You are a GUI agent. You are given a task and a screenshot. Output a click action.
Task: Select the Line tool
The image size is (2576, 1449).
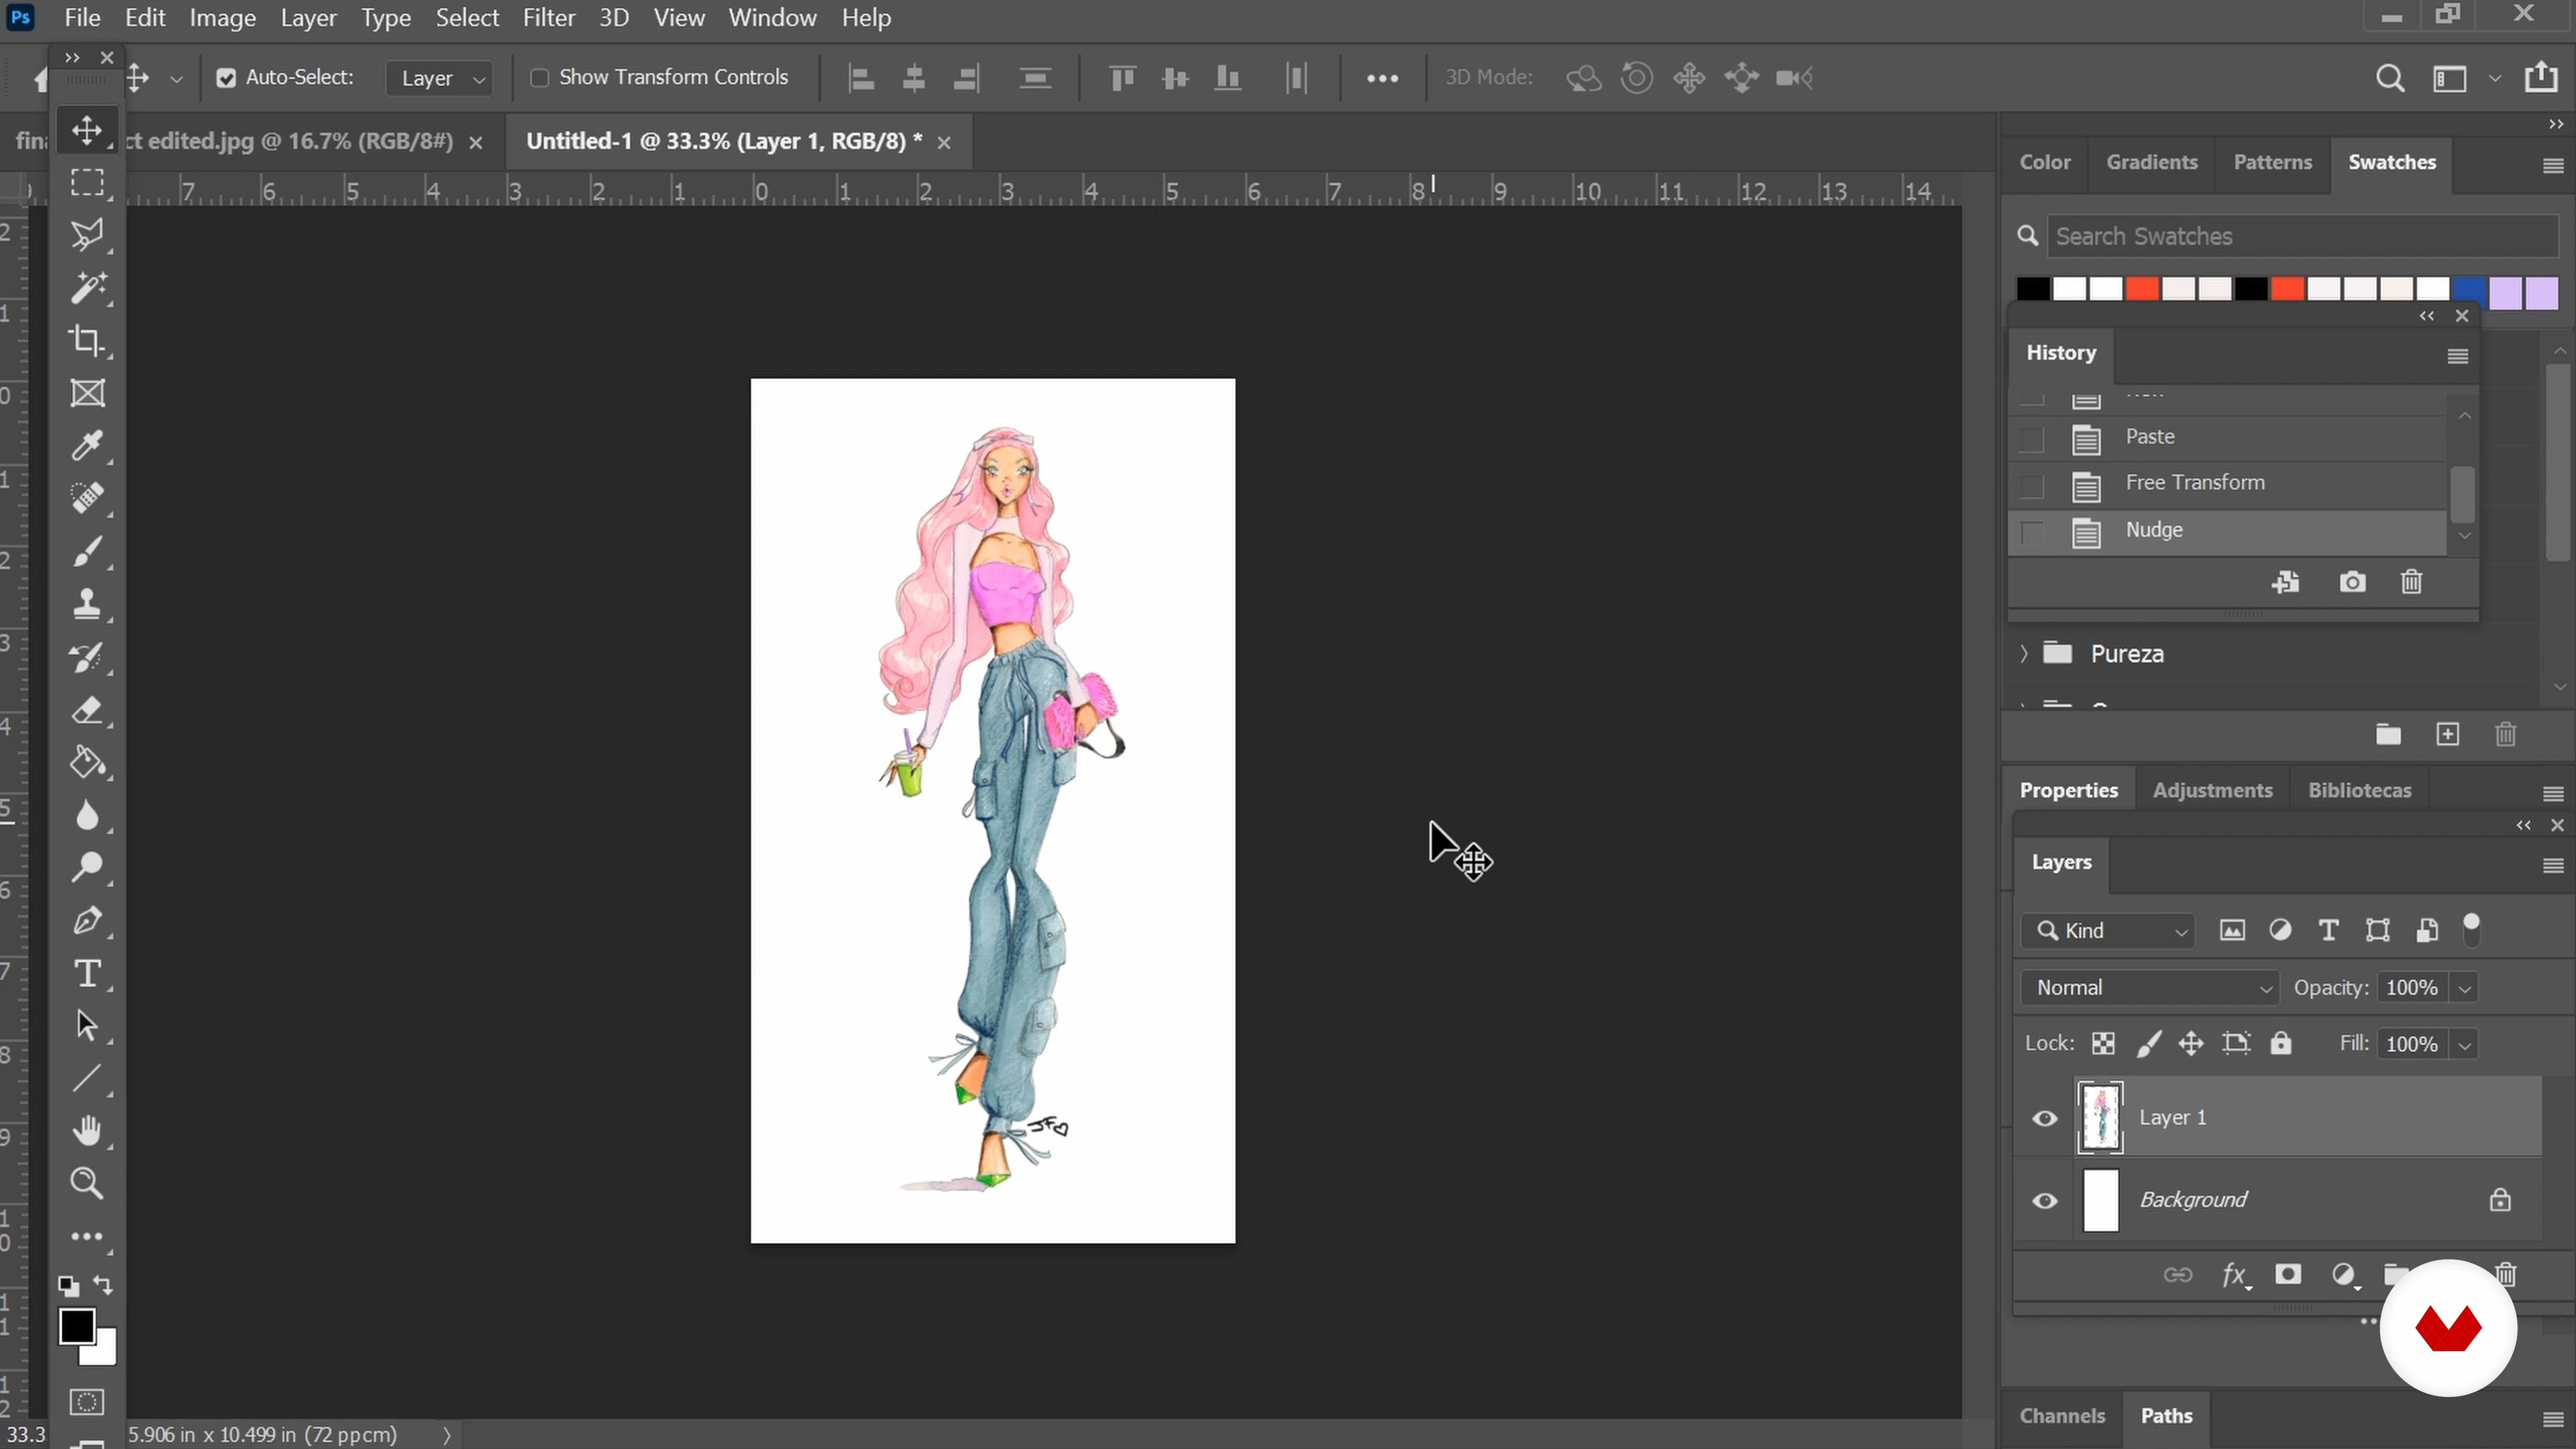coord(87,1078)
